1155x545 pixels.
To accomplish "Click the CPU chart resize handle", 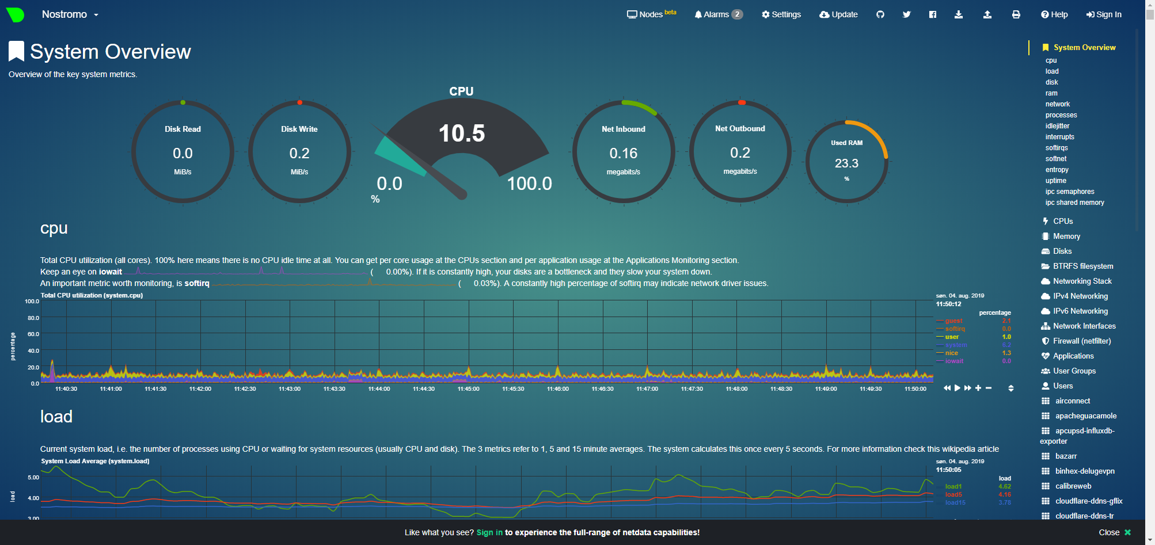I will pyautogui.click(x=1010, y=388).
